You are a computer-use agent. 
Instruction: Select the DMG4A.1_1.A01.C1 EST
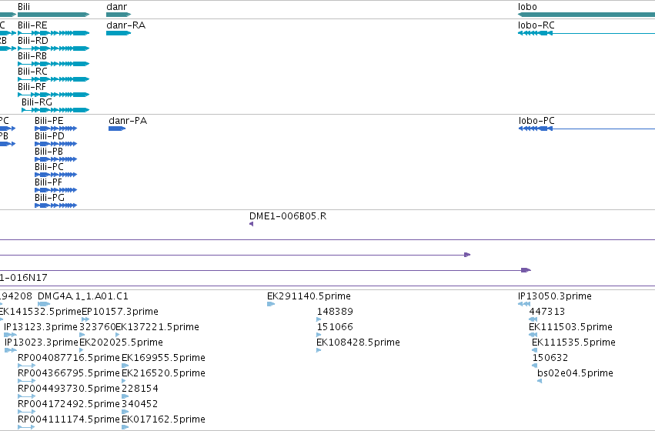click(44, 304)
